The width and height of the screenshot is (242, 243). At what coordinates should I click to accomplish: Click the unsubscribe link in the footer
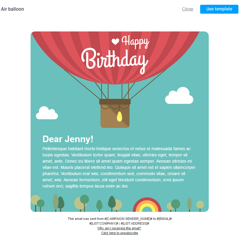coord(120,233)
